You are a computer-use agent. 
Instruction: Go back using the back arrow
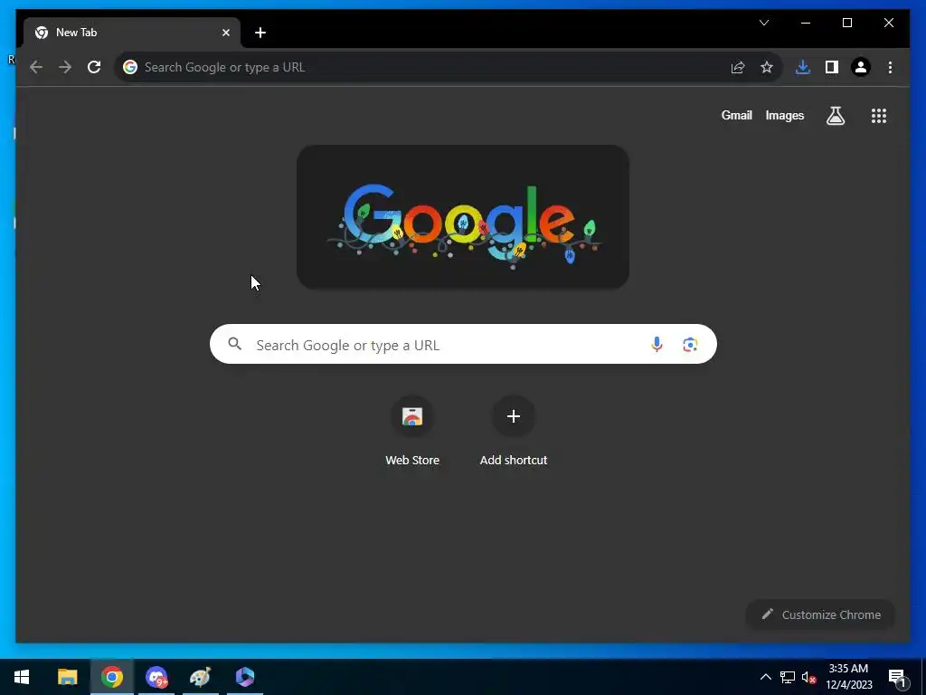(36, 67)
